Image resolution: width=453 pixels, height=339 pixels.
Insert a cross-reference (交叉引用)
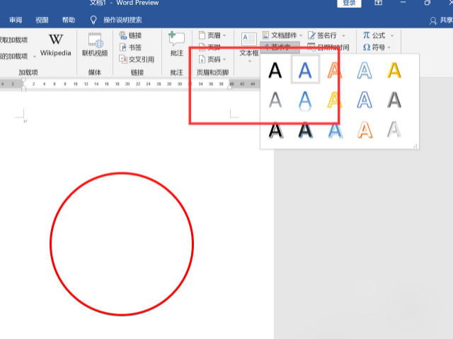coord(137,59)
